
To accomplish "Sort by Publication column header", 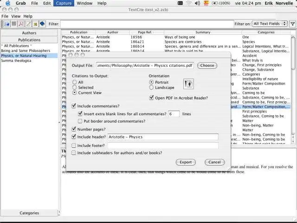I will (x=78, y=32).
